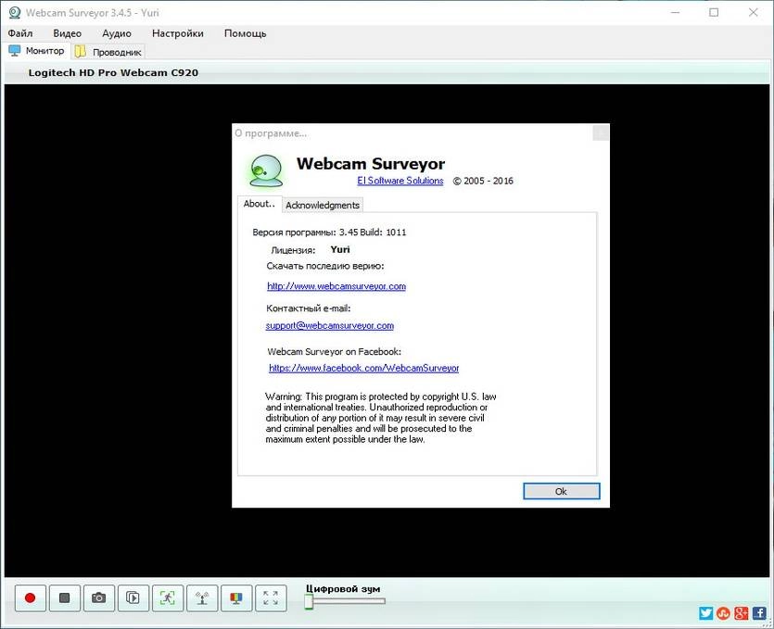Viewport: 774px width, 629px height.
Task: Select the About.. tab in dialog
Action: (260, 204)
